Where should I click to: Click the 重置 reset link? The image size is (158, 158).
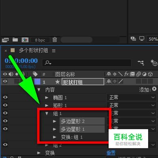pyautogui.click(x=111, y=153)
